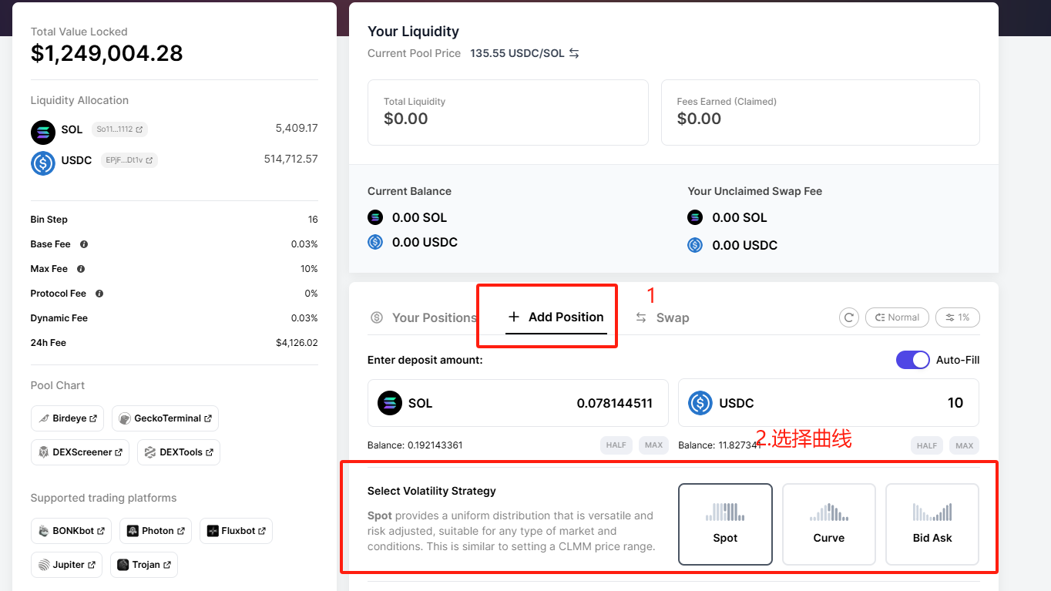Show Base Fee info tooltip icon
Image resolution: width=1051 pixels, height=591 pixels.
coord(84,244)
